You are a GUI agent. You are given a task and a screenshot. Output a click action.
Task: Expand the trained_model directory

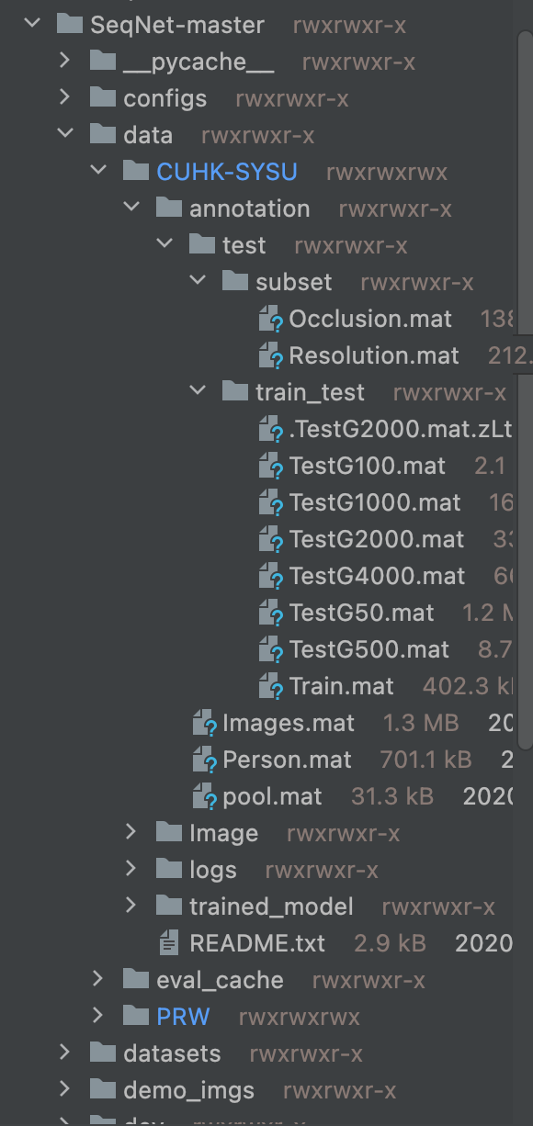click(x=131, y=906)
